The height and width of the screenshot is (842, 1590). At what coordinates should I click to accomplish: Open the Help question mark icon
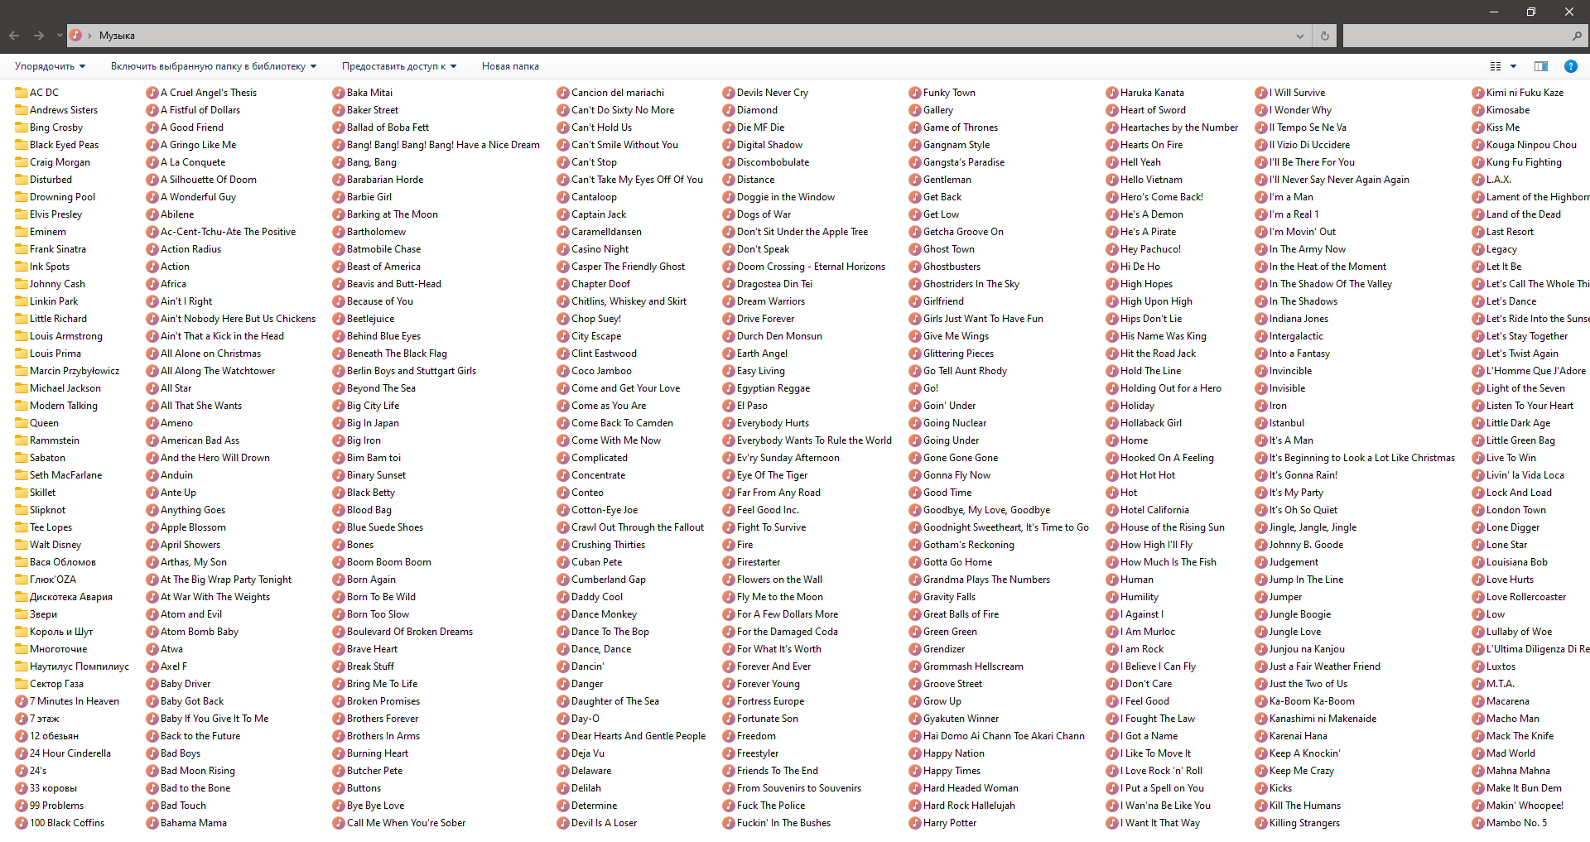1570,66
